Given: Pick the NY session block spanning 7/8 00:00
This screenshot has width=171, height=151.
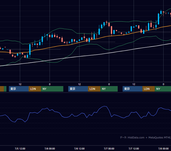Looking at the screenshot, I should pos(163,89).
